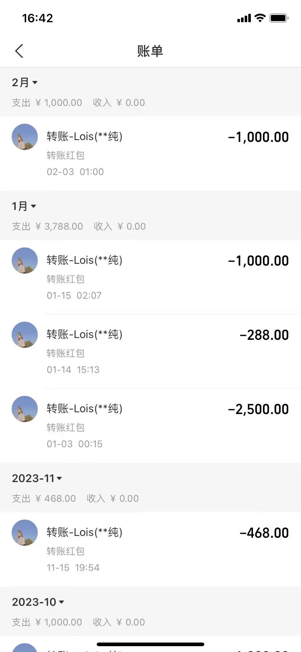This screenshot has width=301, height=652.
Task: Tap avatar of the 11-15 transfer
Action: 25,533
